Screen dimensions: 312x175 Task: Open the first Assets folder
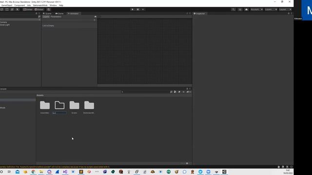(45, 105)
